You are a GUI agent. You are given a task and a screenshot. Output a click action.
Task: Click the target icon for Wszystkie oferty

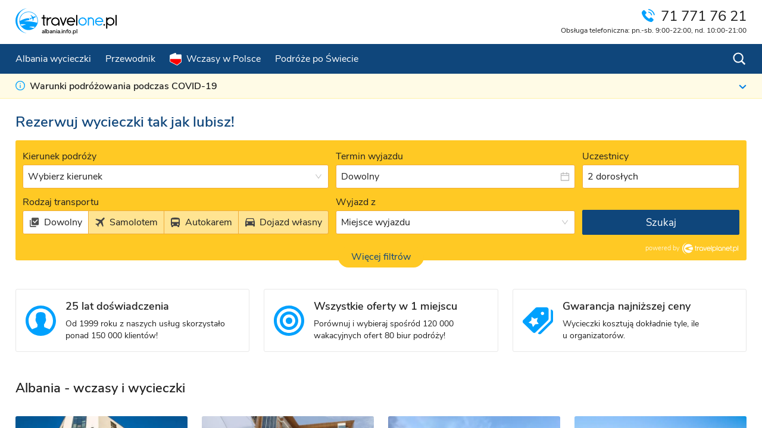[x=289, y=320]
